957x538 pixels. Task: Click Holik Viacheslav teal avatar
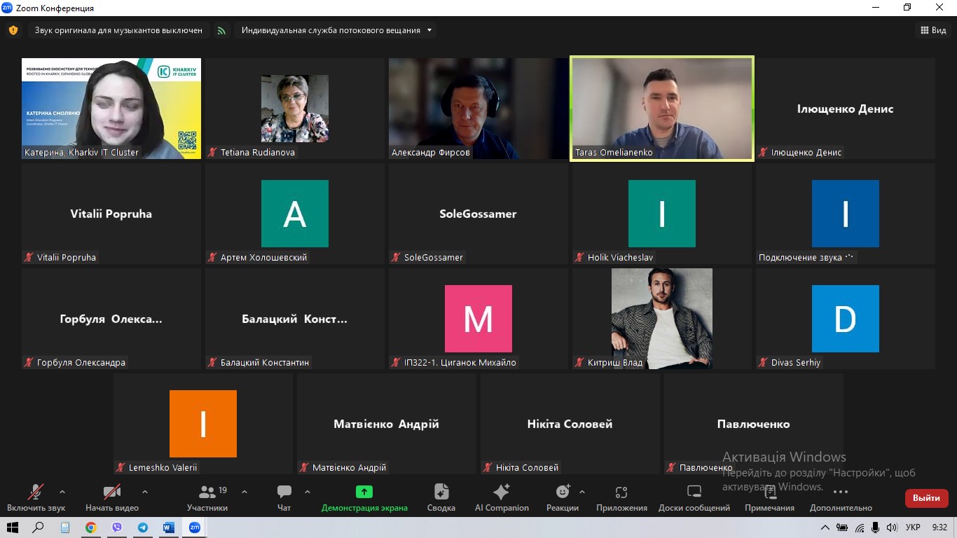(x=662, y=214)
